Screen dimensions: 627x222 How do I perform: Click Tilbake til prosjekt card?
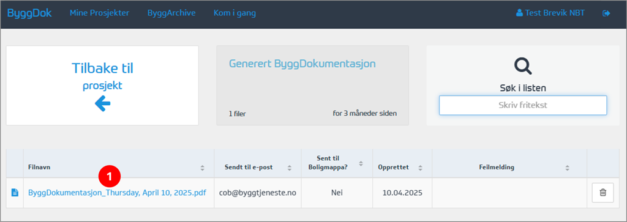click(x=102, y=86)
